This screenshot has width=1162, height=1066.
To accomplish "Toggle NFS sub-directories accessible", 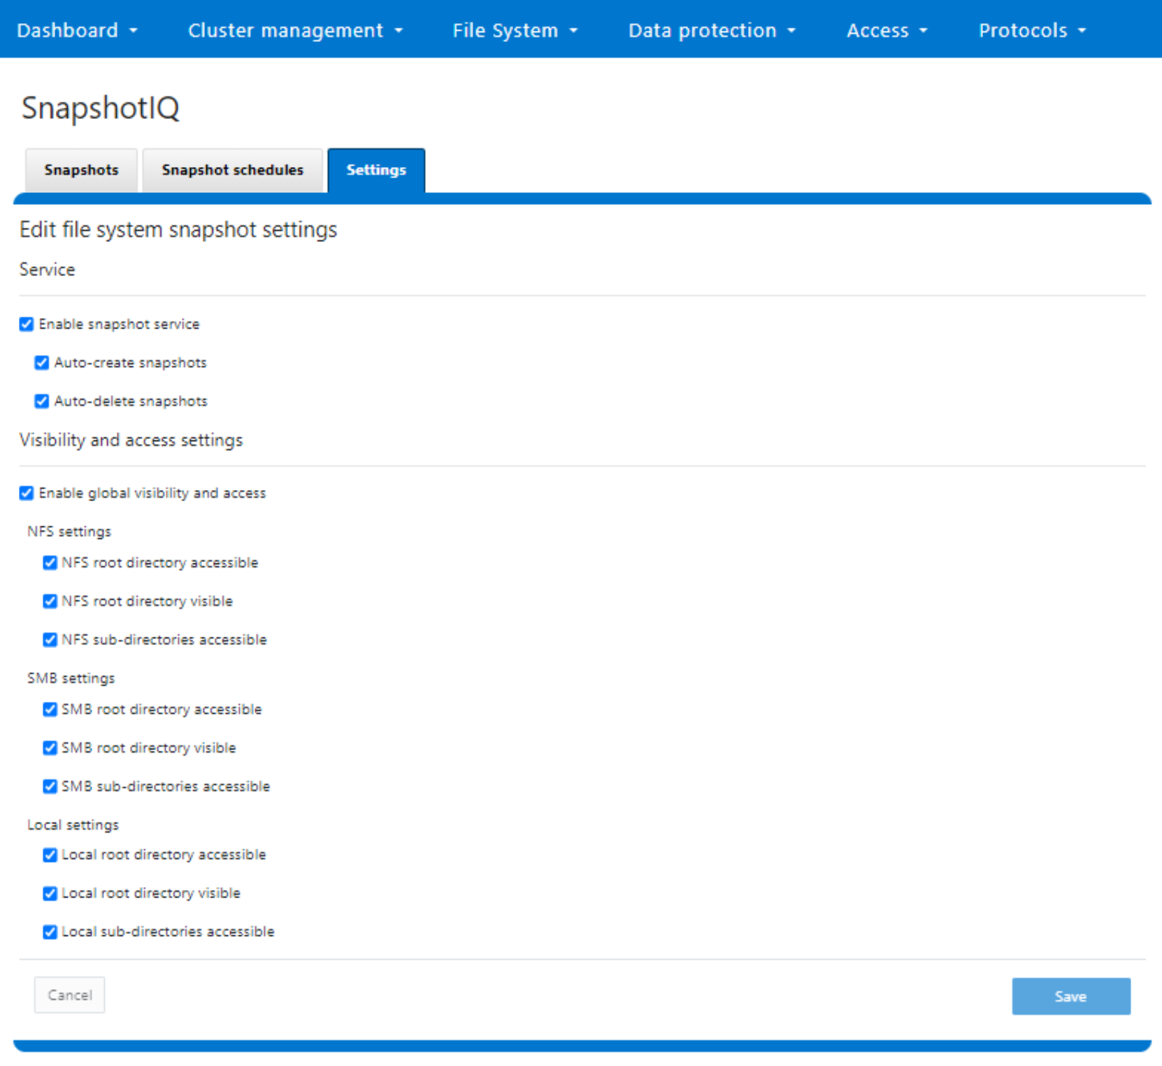I will (x=50, y=640).
